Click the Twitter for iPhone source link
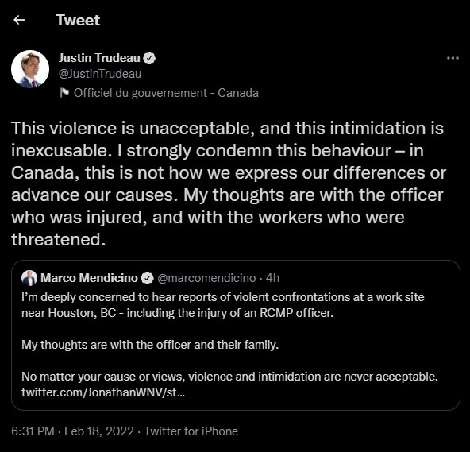470x452 pixels. 191,431
